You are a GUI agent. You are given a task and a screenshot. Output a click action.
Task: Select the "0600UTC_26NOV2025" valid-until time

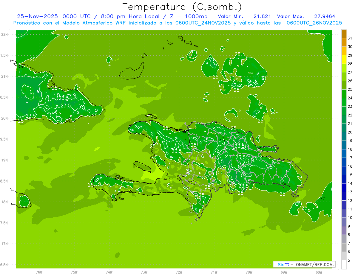click(x=314, y=23)
